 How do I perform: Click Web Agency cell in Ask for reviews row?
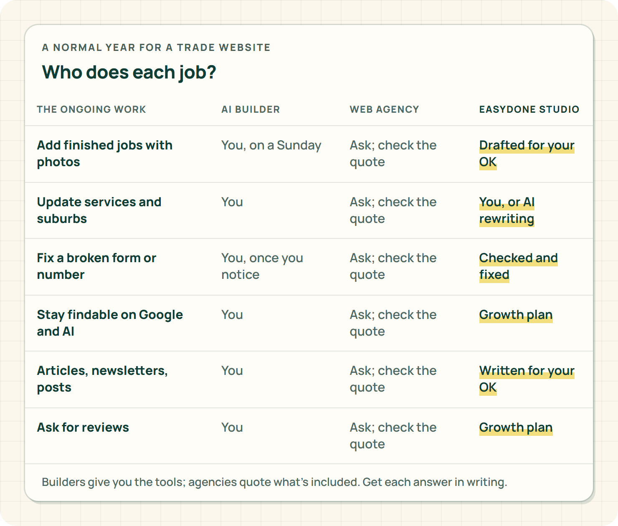pos(393,436)
